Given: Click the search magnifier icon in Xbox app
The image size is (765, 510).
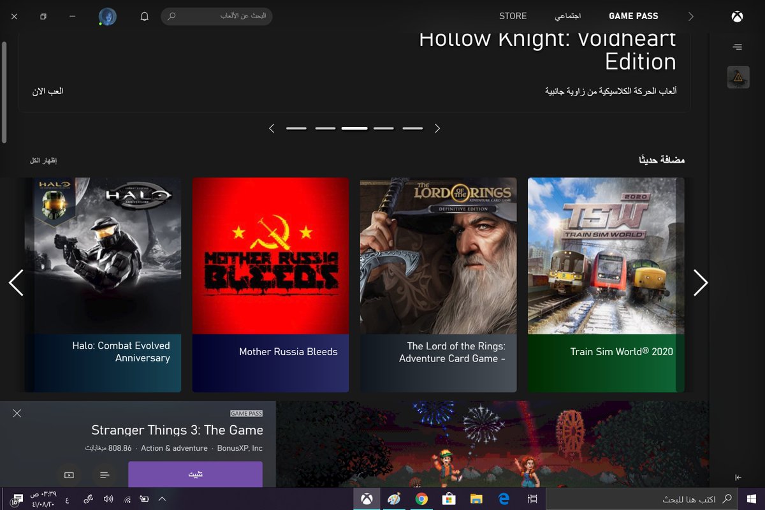Looking at the screenshot, I should click(x=171, y=17).
